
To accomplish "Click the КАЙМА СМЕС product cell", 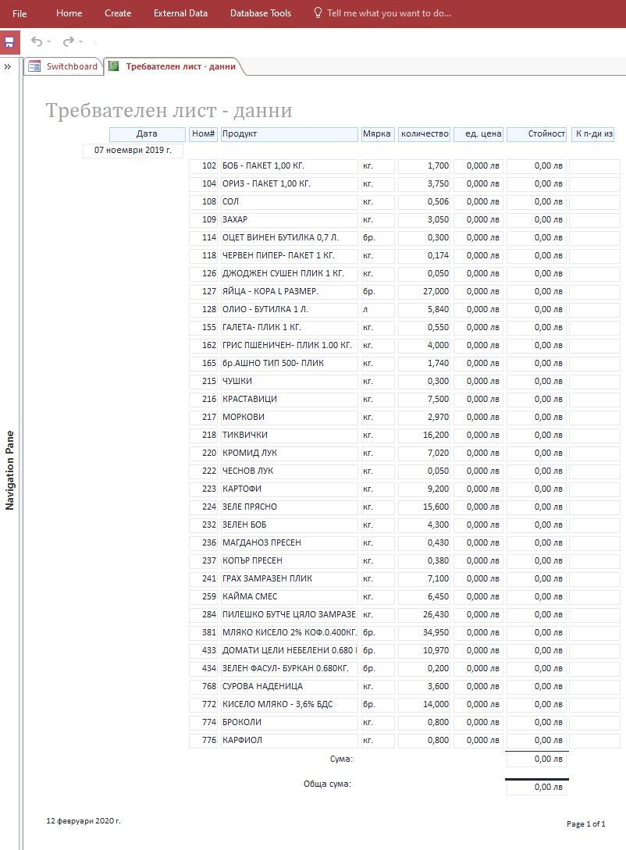I will [290, 596].
